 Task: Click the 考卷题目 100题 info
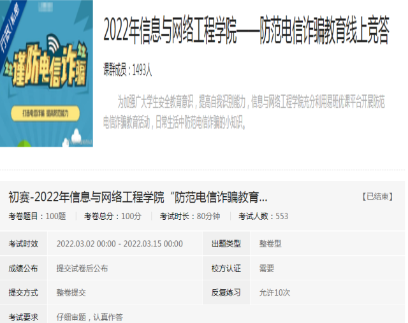[x=37, y=217]
